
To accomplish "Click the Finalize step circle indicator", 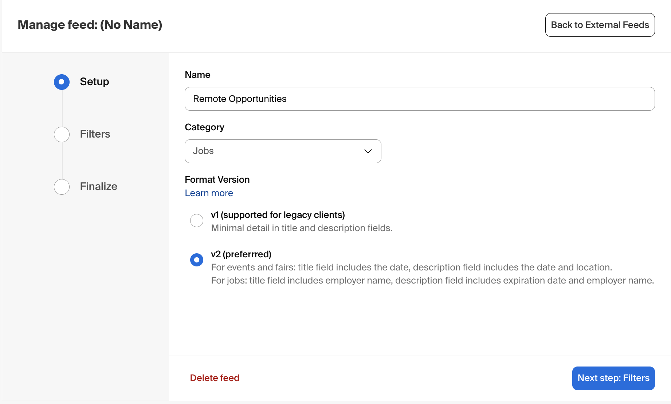I will pyautogui.click(x=62, y=187).
